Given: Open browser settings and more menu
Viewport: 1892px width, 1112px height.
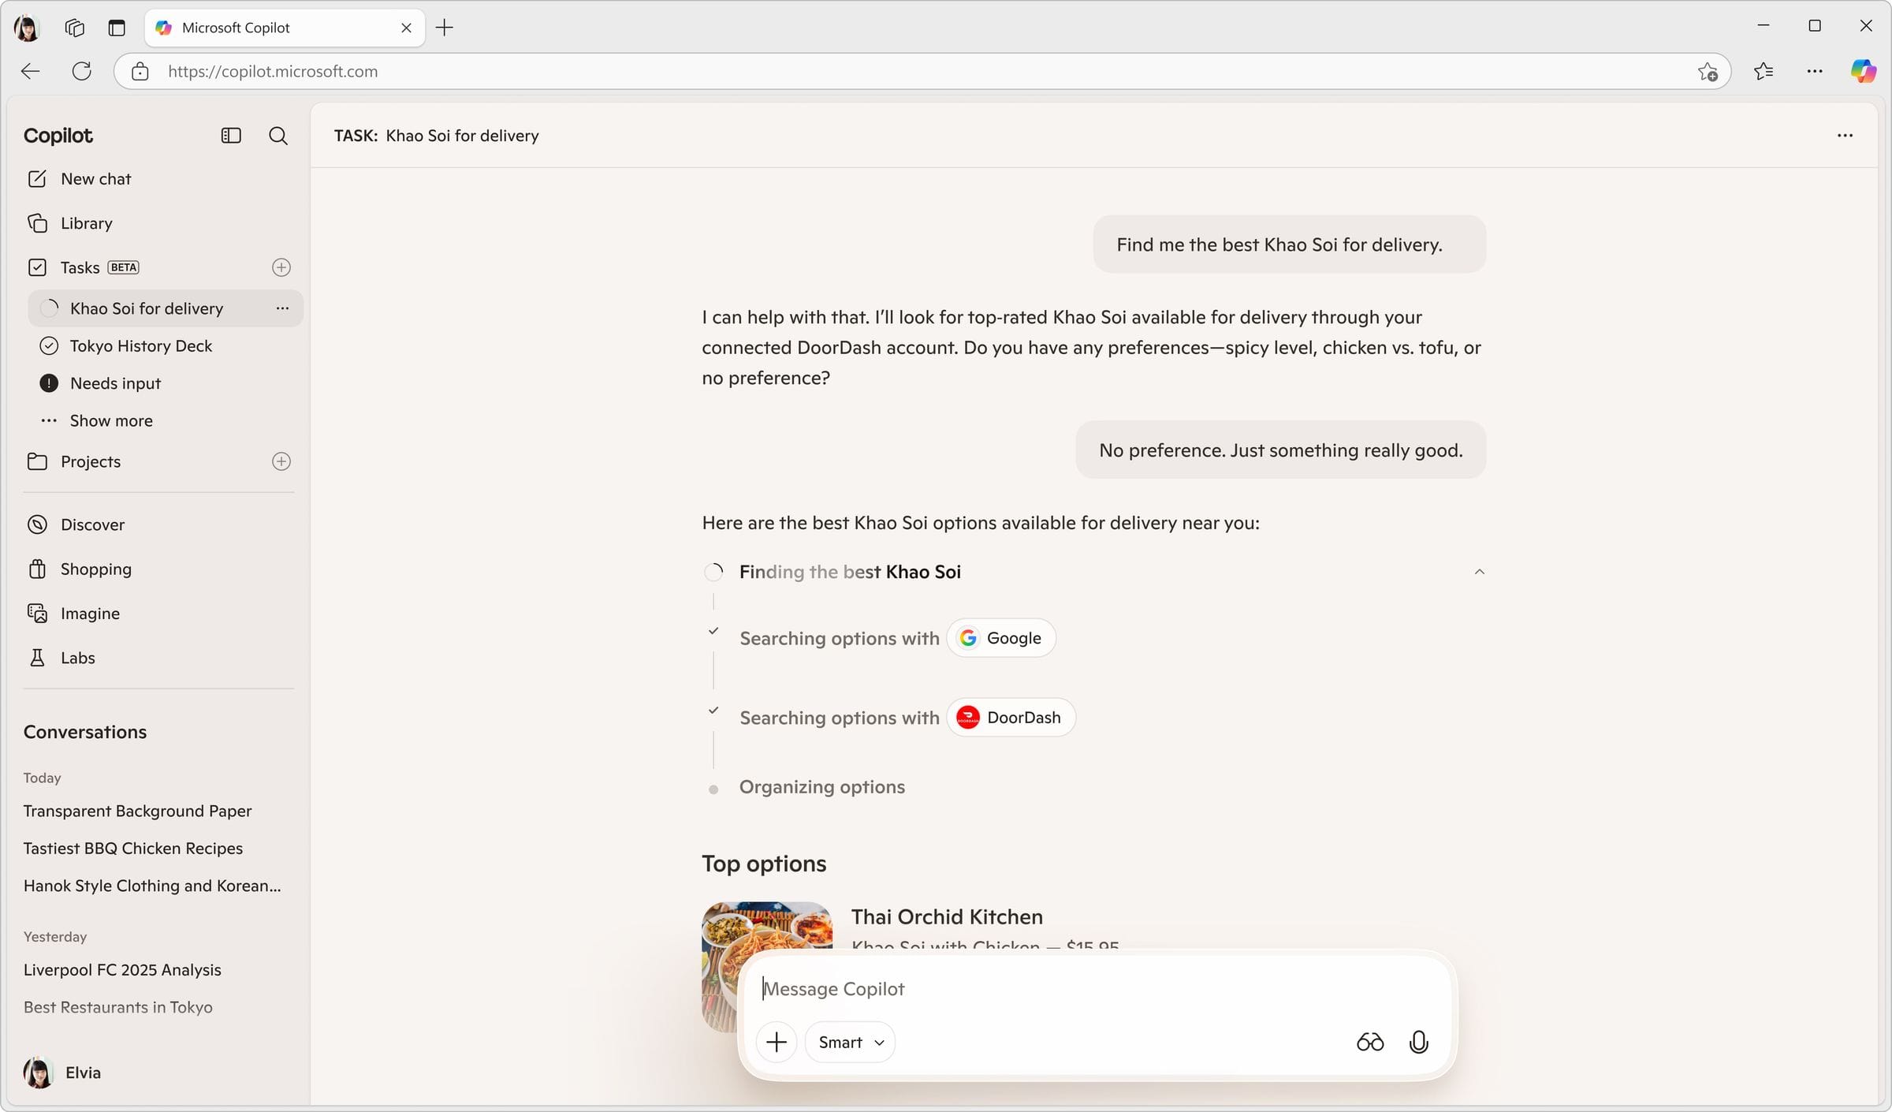Looking at the screenshot, I should 1815,71.
